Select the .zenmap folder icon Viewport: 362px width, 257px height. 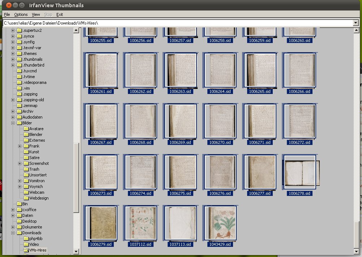click(20, 106)
